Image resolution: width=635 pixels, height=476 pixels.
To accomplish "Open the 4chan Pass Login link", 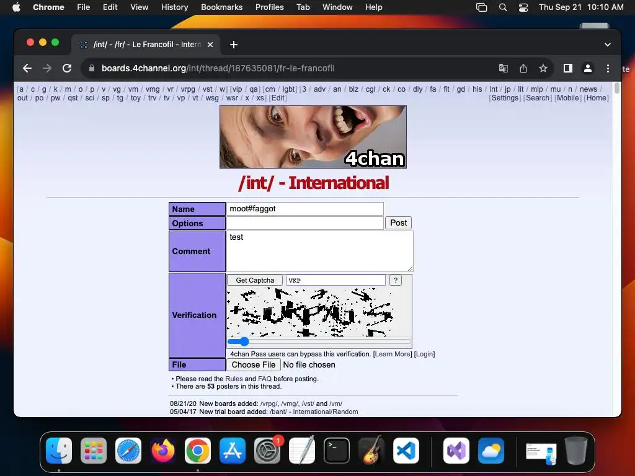I will [x=424, y=354].
